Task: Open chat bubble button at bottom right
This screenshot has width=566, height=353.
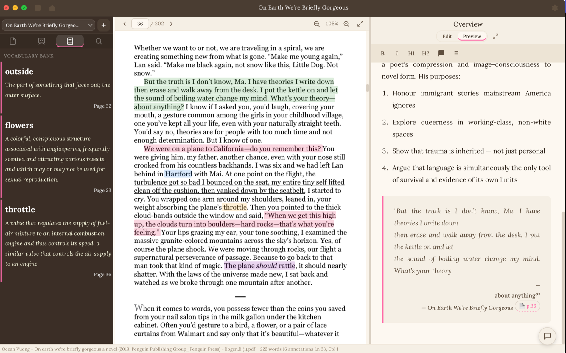Action: [x=547, y=336]
